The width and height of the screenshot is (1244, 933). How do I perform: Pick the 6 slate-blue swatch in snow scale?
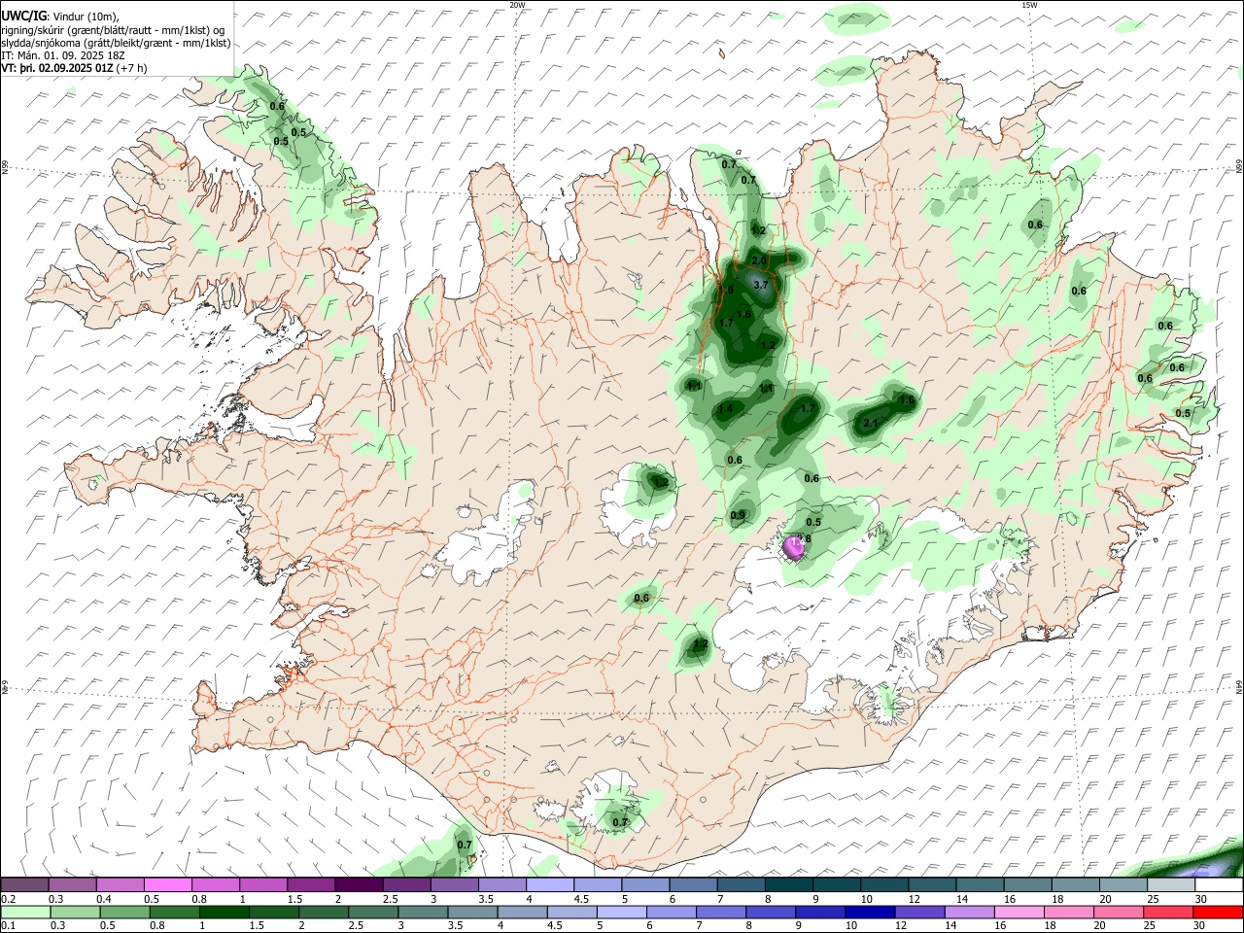[693, 885]
